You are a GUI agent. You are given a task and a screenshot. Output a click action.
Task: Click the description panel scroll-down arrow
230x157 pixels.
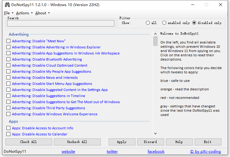coord(155,134)
